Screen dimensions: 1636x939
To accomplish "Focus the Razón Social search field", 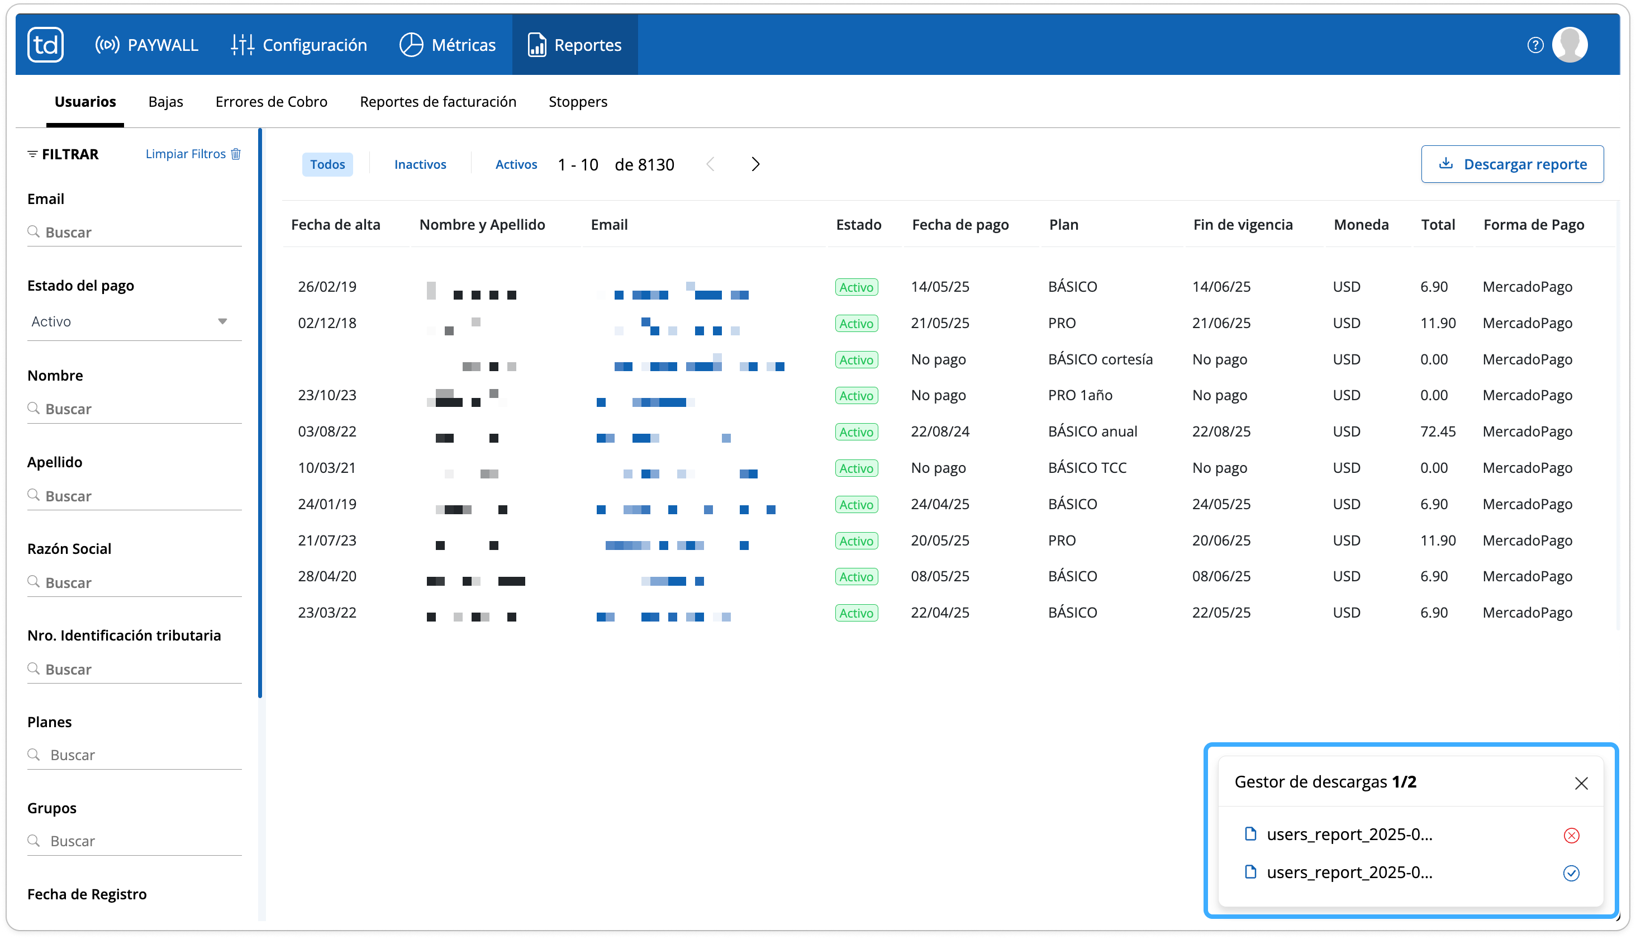I will (134, 582).
